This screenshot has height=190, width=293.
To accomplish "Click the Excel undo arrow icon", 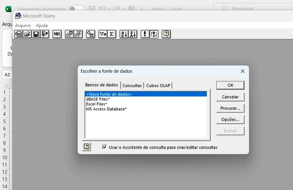I will pos(102,8).
